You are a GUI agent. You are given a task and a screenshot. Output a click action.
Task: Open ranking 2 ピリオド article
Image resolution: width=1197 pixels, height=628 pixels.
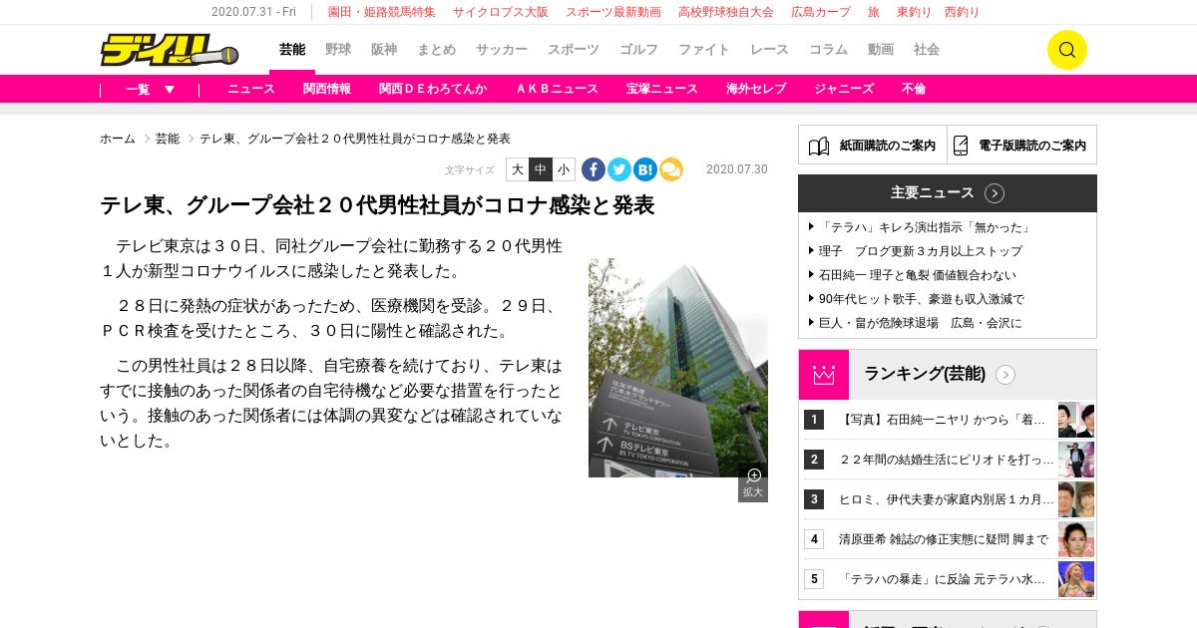point(947,460)
